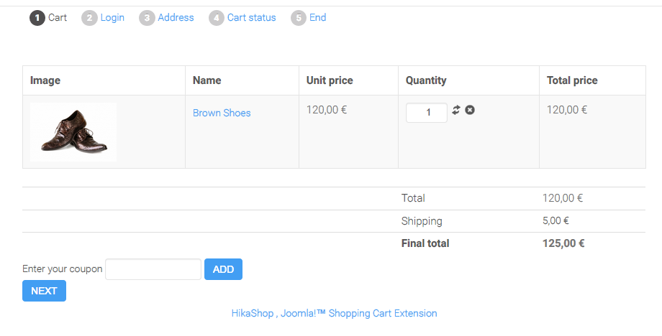Open the Address step
662x336 pixels.
tap(176, 18)
